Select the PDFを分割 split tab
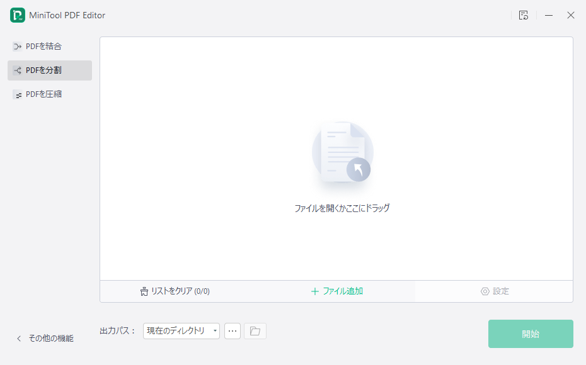This screenshot has height=365, width=586. pyautogui.click(x=50, y=70)
